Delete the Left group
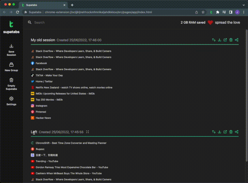Image resolution: width=248 pixels, height=183 pixels. click(231, 132)
